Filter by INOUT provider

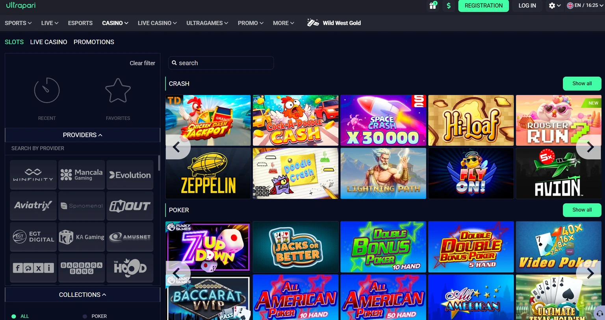130,206
